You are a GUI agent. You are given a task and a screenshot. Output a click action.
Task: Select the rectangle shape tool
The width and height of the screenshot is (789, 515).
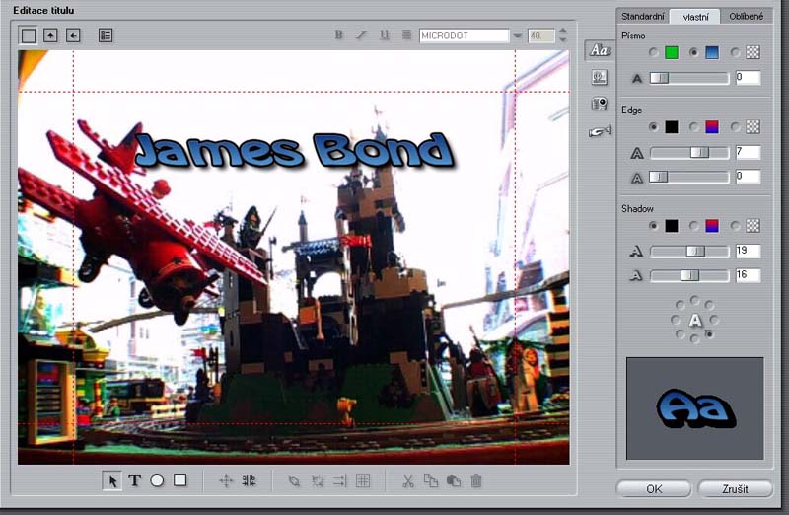coord(179,480)
